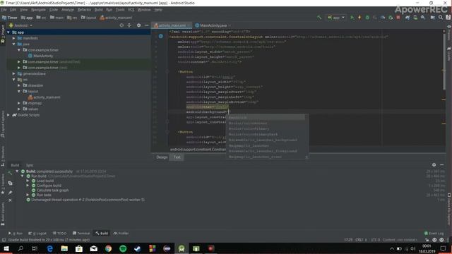
Task: Expand Gradle Scripts node
Action: (x=8, y=115)
